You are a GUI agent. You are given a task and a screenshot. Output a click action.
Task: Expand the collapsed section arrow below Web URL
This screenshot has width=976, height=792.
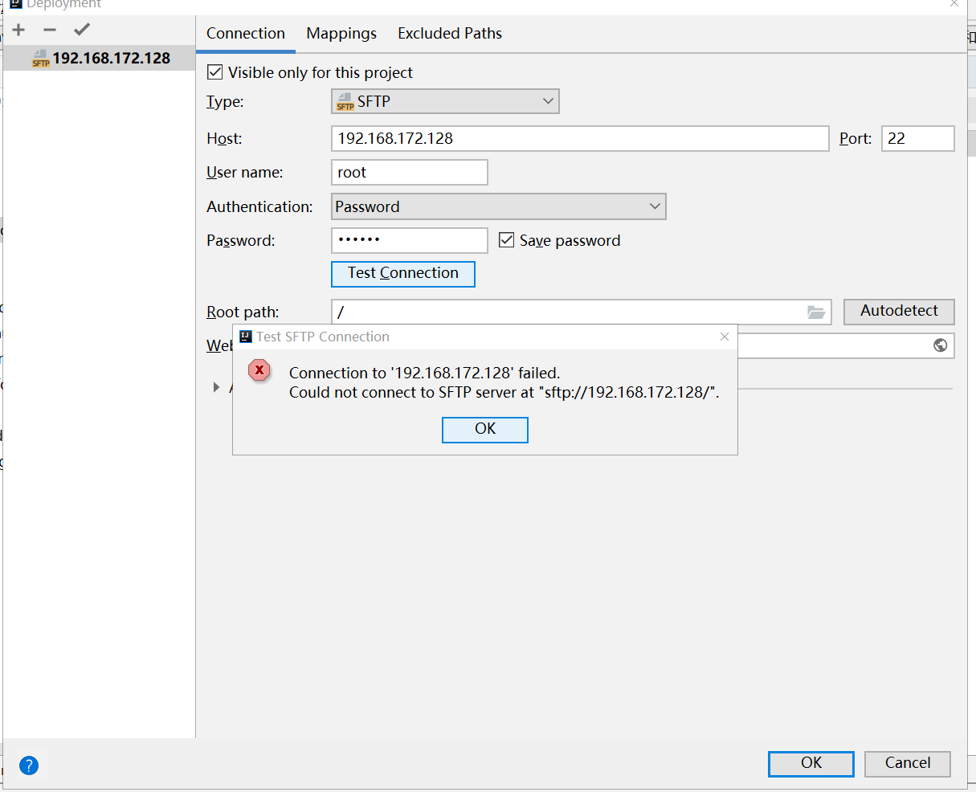(216, 387)
